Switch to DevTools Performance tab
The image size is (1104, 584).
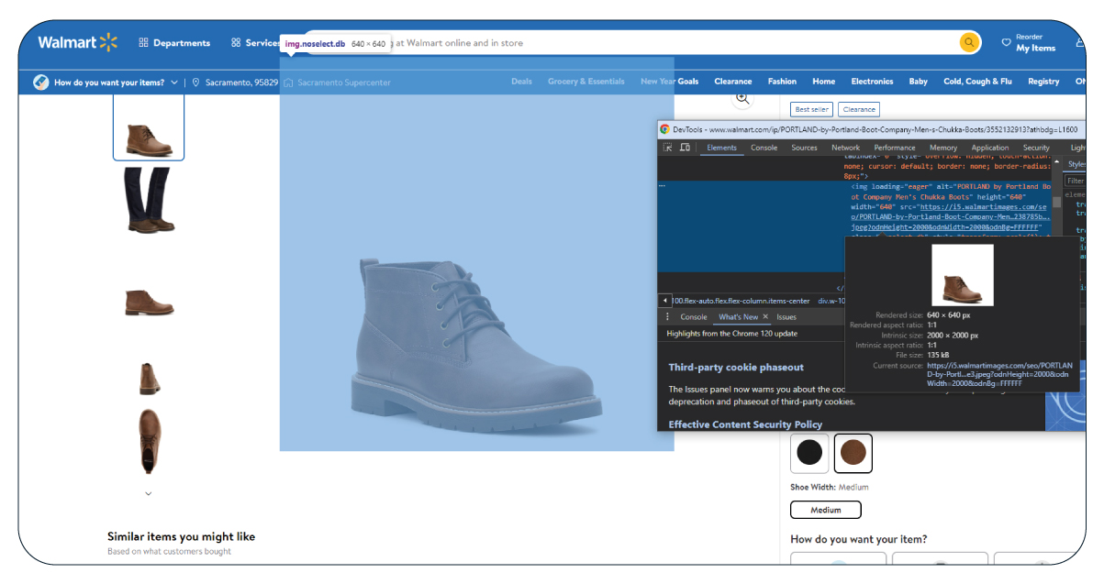click(x=895, y=148)
